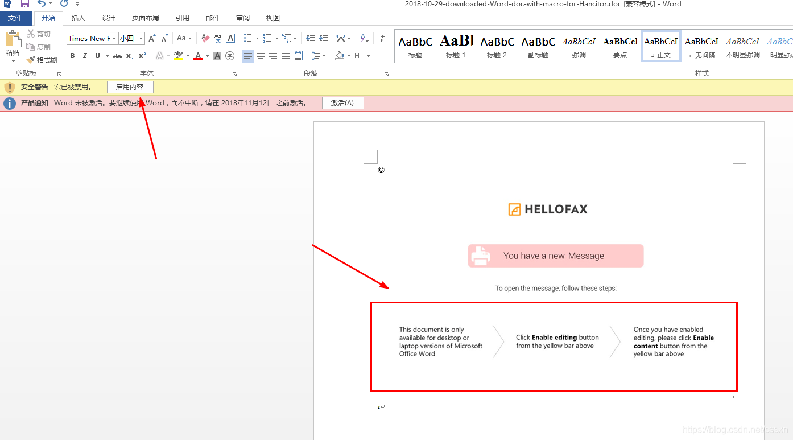Click the Redo/Repeat icon in title bar
Screen dimensions: 793x440
[x=64, y=3]
